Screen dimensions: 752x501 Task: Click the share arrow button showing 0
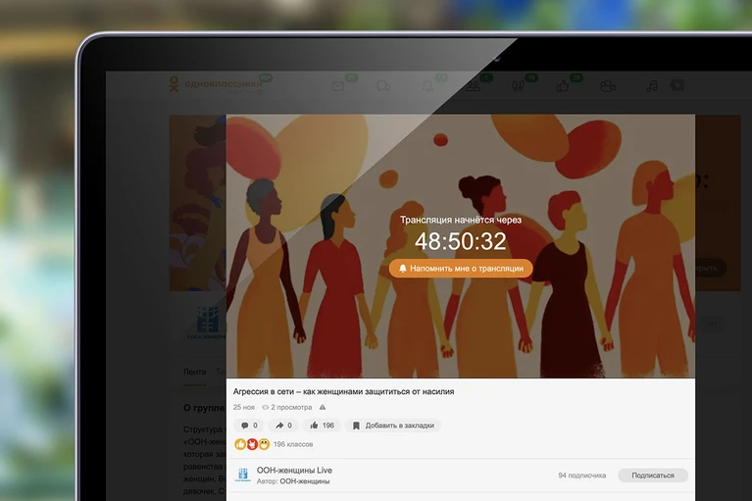coord(283,426)
